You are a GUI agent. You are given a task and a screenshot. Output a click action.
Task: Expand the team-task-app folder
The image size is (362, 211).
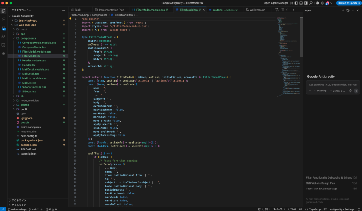click(28, 20)
